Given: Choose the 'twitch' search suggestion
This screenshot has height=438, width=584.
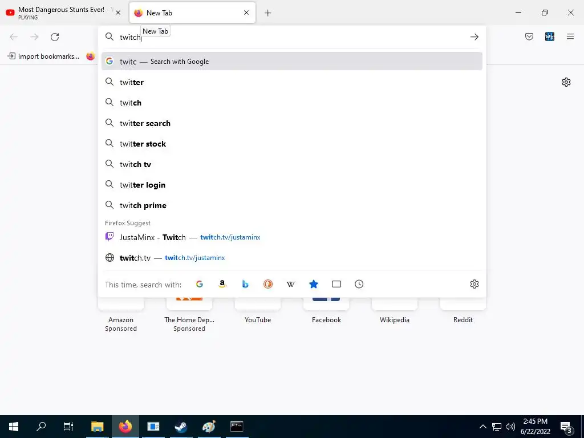Looking at the screenshot, I should coord(291,103).
